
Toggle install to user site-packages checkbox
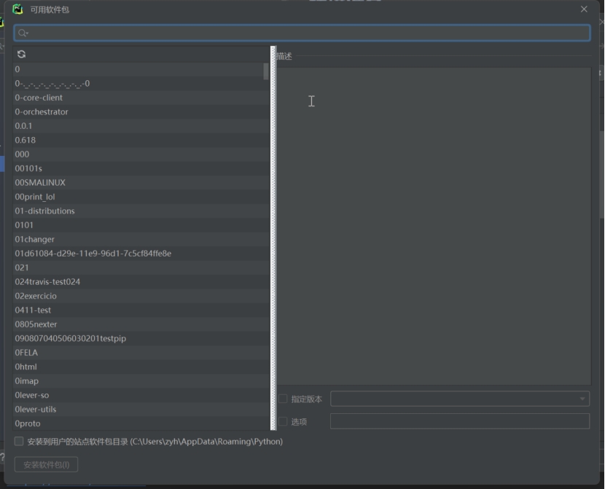point(20,441)
